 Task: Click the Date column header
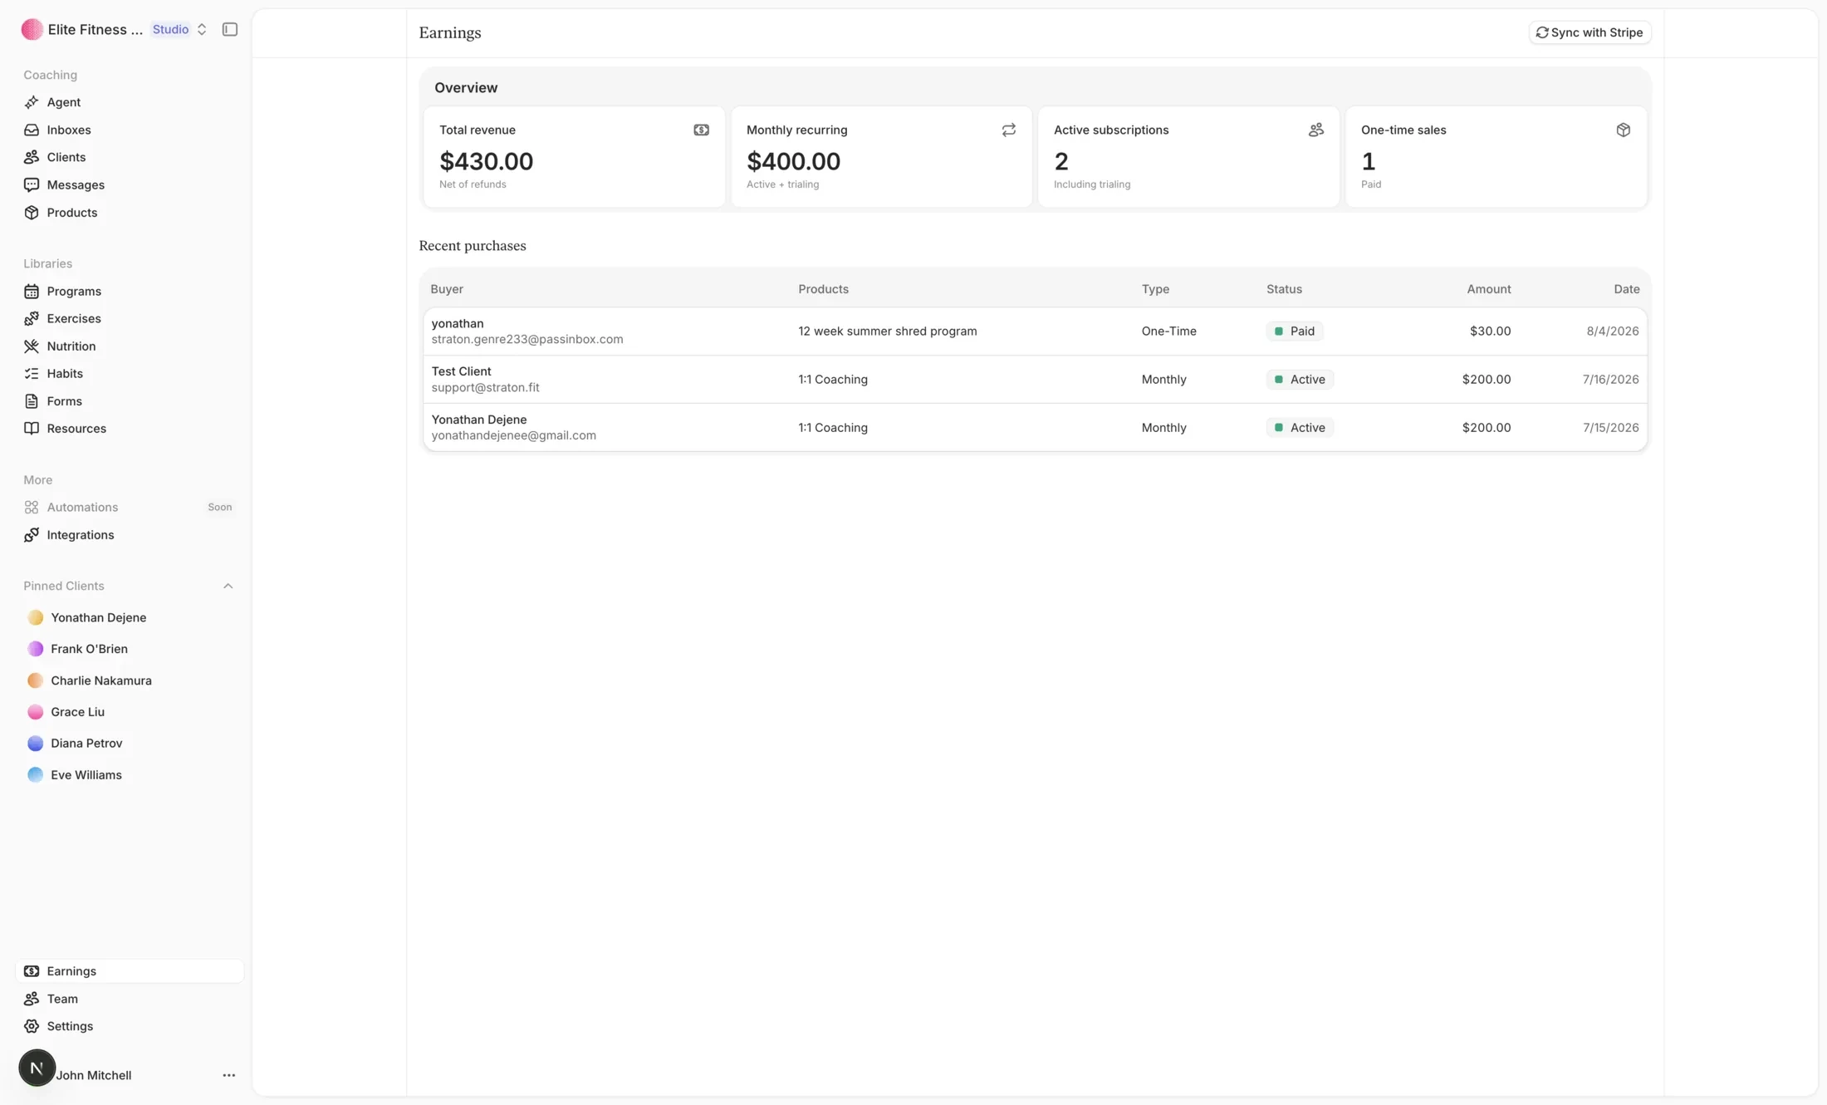point(1626,289)
